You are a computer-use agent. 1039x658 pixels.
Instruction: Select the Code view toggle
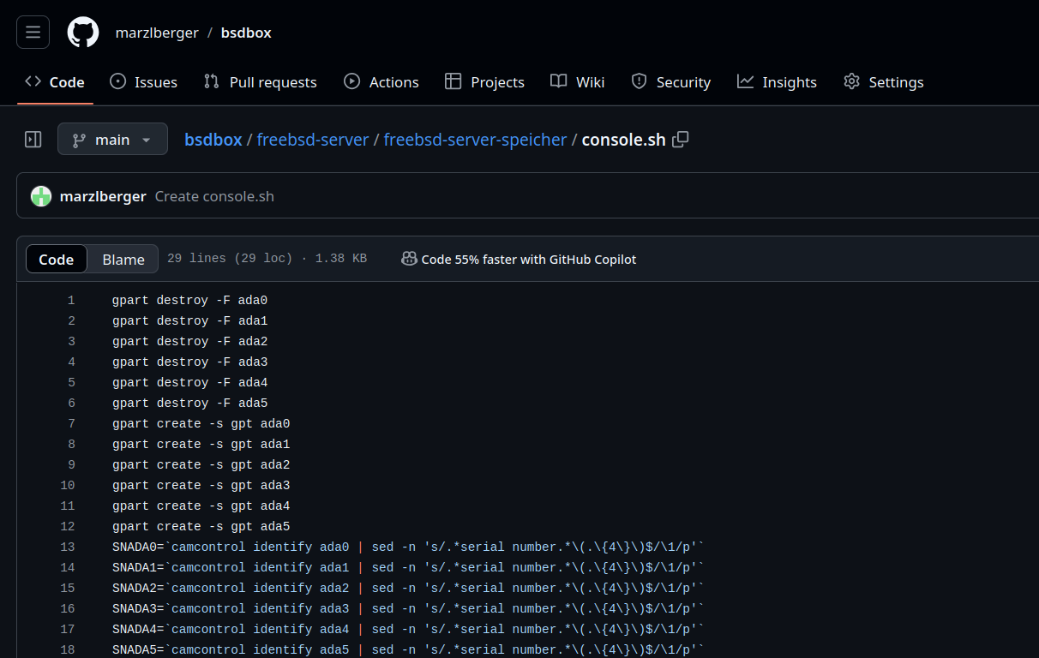pos(57,260)
